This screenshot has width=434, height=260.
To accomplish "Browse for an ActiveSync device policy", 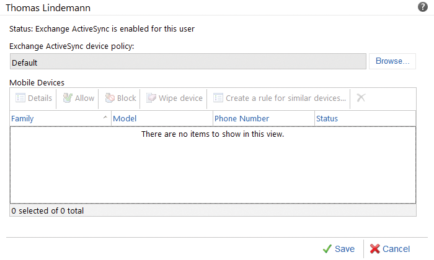I will pyautogui.click(x=392, y=61).
